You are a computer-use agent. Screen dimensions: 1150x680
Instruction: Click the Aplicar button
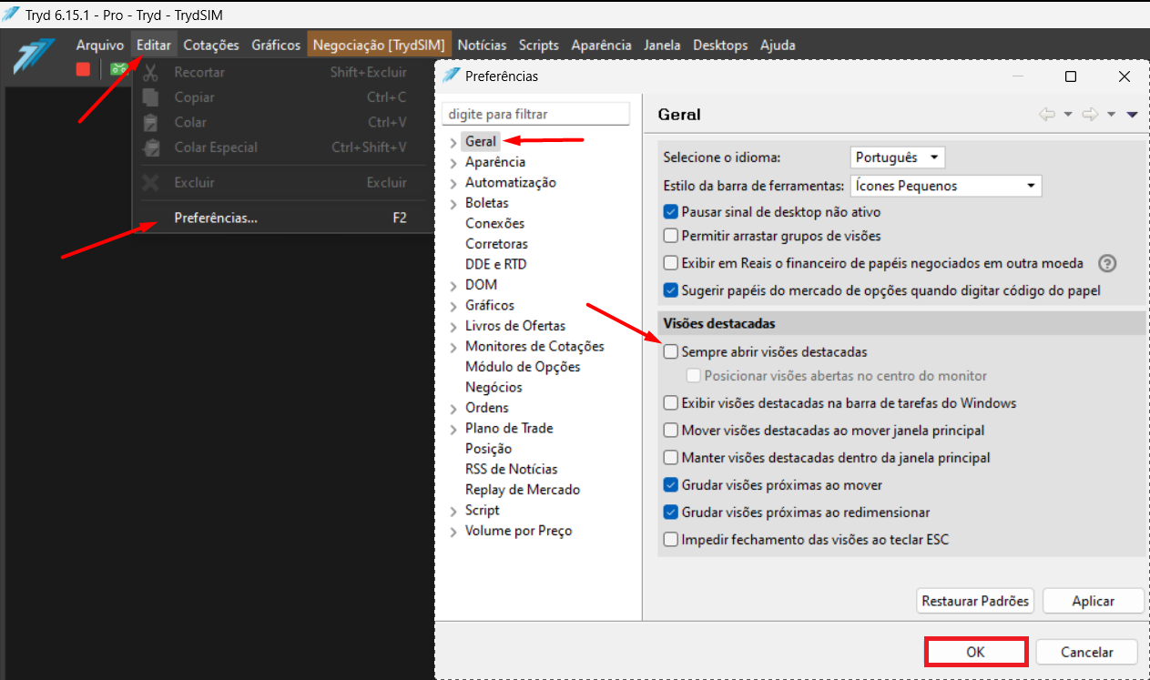point(1093,601)
